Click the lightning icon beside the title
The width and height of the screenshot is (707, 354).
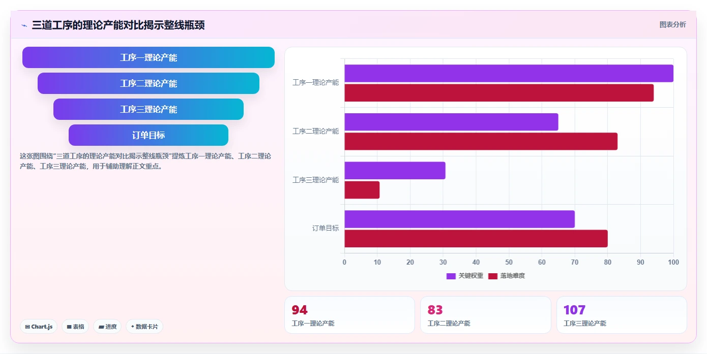(24, 25)
